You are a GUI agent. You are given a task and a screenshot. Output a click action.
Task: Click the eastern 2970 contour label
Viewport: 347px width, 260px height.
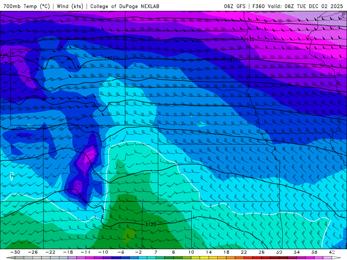coord(232,60)
